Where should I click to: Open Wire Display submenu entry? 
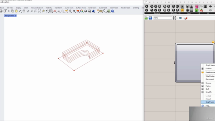(x=208, y=76)
